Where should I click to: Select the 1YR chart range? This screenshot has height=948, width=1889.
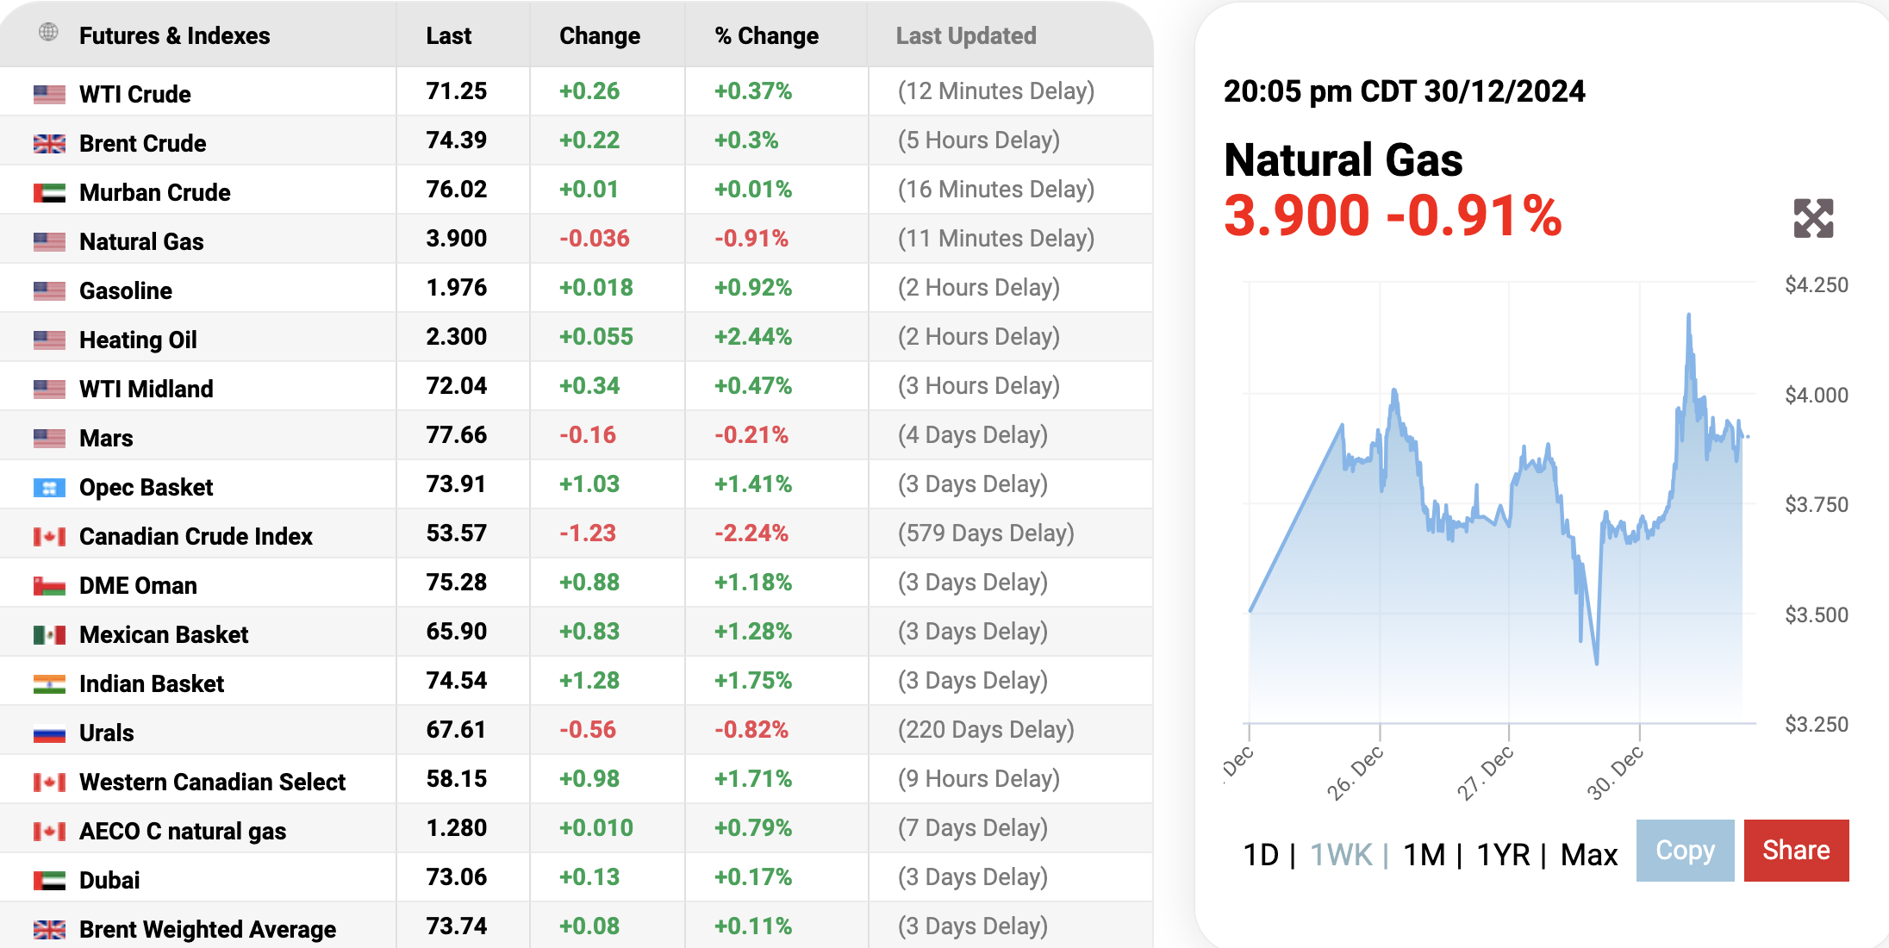click(x=1503, y=854)
